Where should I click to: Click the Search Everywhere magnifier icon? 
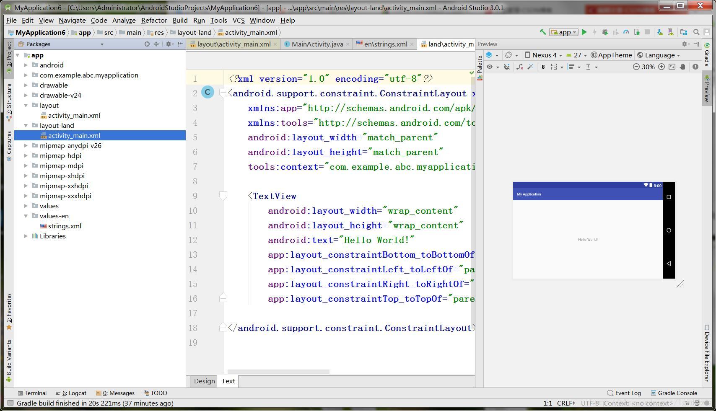[696, 32]
